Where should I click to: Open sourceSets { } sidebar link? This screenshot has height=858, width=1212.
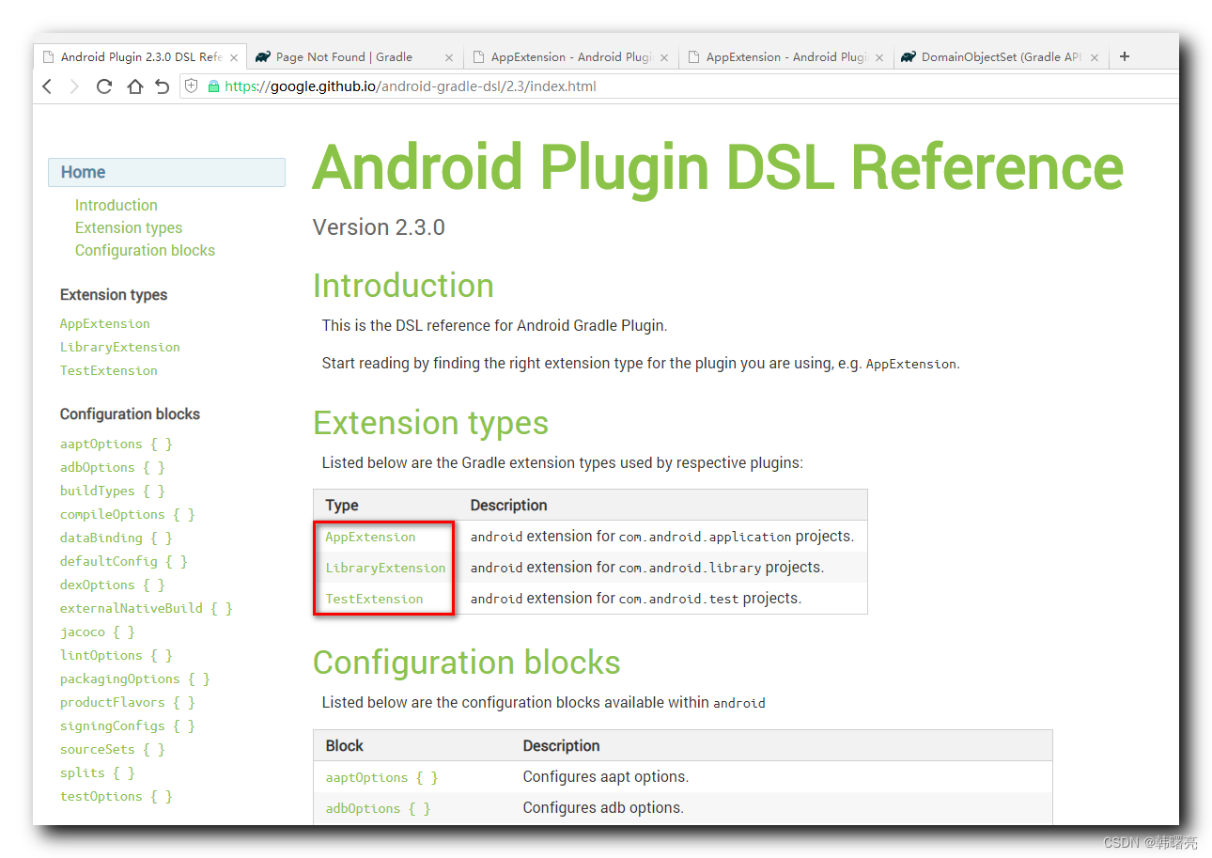point(113,749)
